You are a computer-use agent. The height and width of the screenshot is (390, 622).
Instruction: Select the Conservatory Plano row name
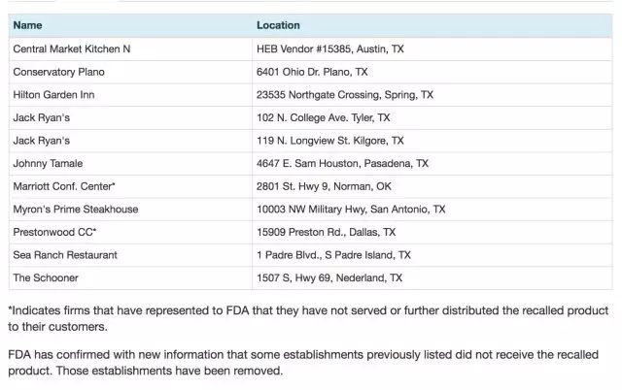tap(58, 72)
